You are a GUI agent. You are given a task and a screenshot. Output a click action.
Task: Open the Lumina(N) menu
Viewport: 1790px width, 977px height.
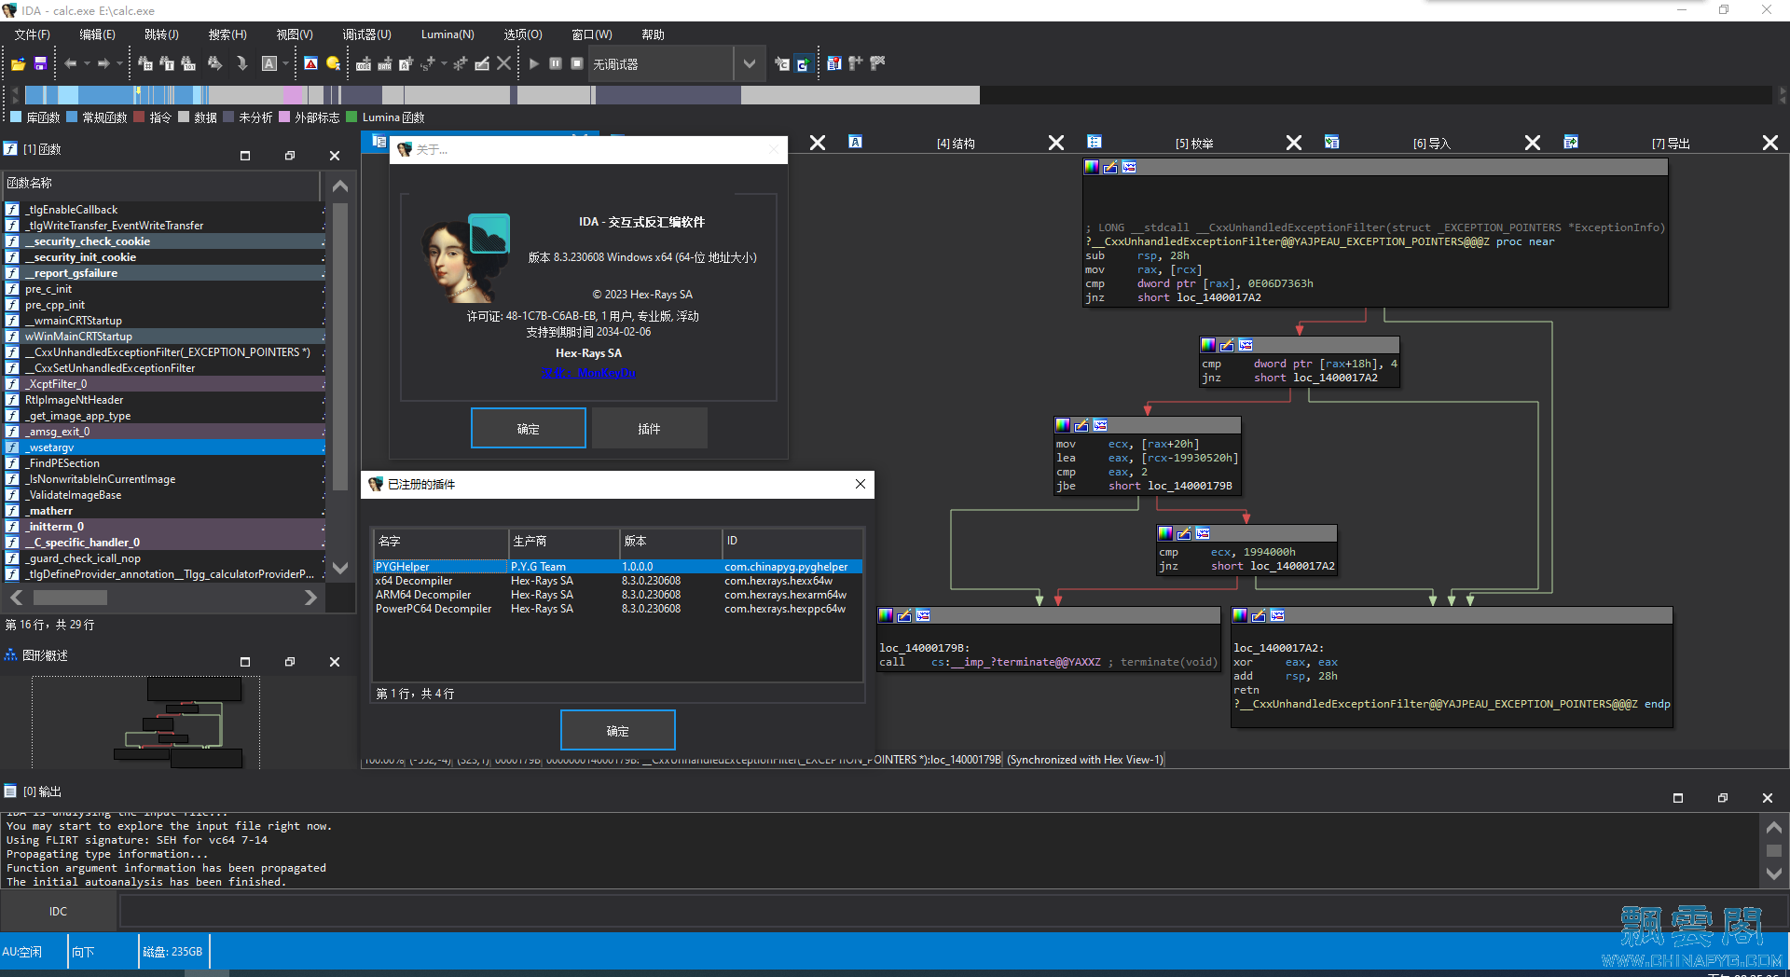[447, 34]
